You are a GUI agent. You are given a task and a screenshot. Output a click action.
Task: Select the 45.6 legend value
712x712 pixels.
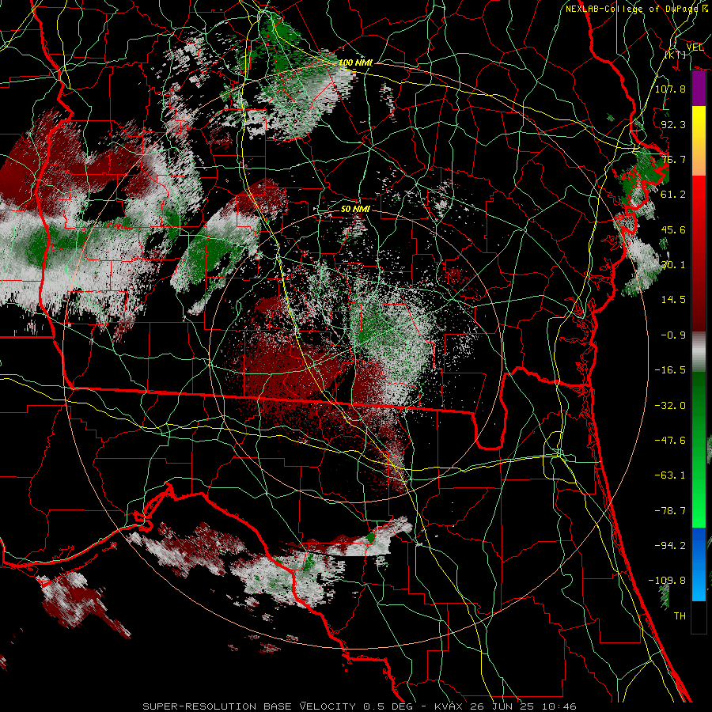pyautogui.click(x=673, y=229)
